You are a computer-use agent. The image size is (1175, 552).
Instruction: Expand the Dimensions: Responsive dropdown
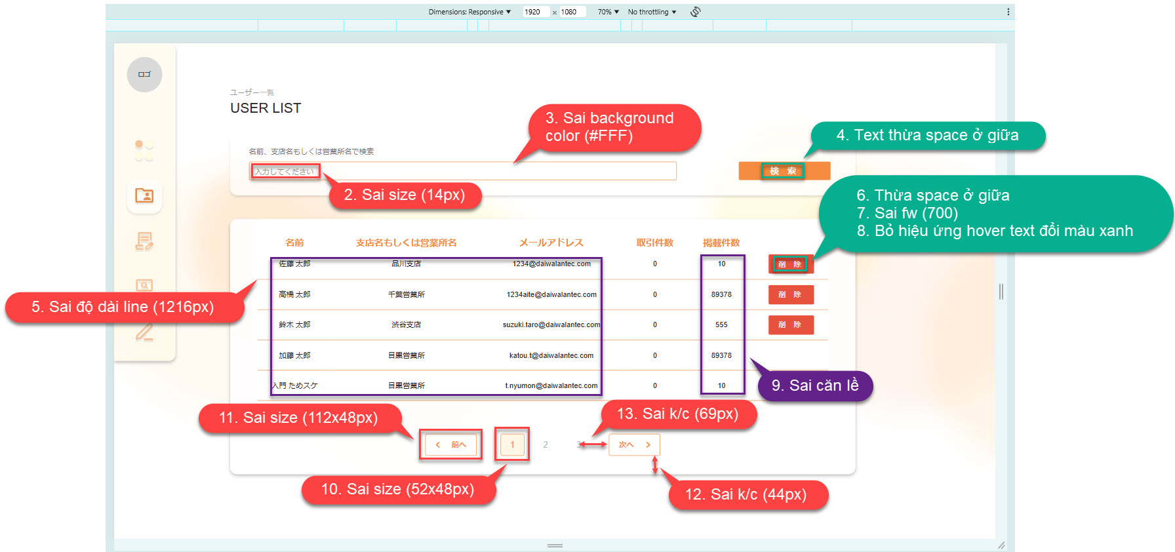pos(469,12)
